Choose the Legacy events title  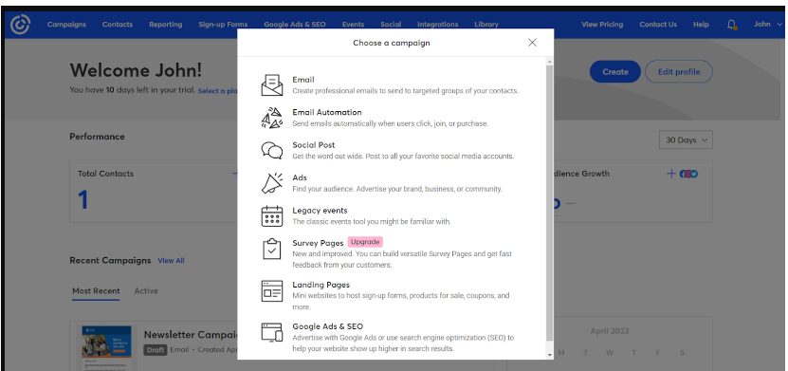(x=320, y=210)
